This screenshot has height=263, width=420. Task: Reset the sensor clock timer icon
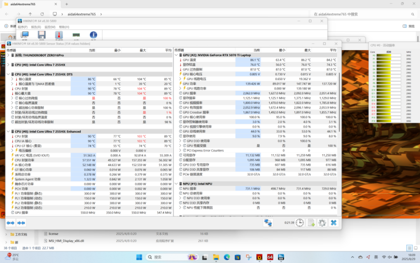pos(300,223)
